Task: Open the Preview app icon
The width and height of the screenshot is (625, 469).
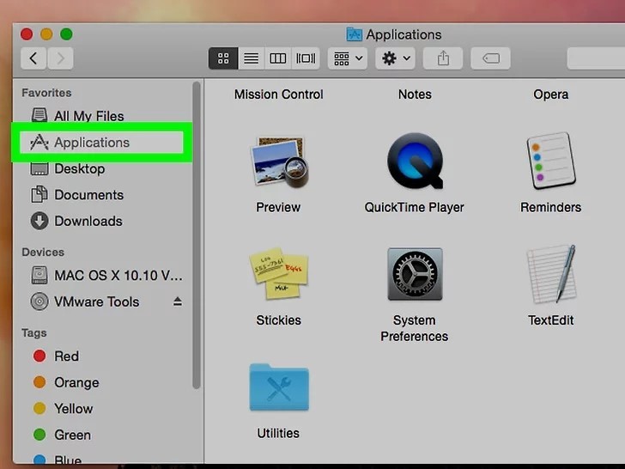Action: point(279,161)
